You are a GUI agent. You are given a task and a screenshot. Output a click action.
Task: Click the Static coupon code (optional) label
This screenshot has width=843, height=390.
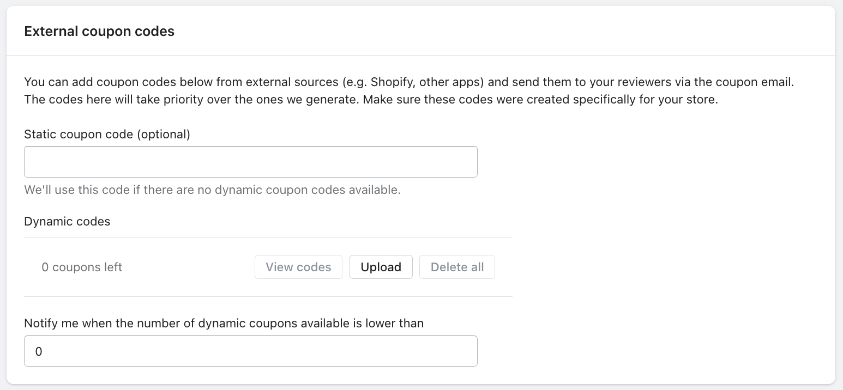(x=107, y=134)
